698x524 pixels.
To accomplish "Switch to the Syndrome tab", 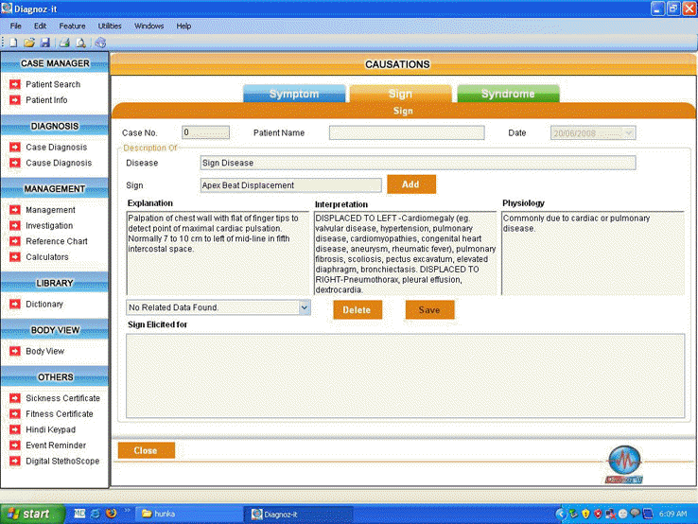I will (x=508, y=94).
